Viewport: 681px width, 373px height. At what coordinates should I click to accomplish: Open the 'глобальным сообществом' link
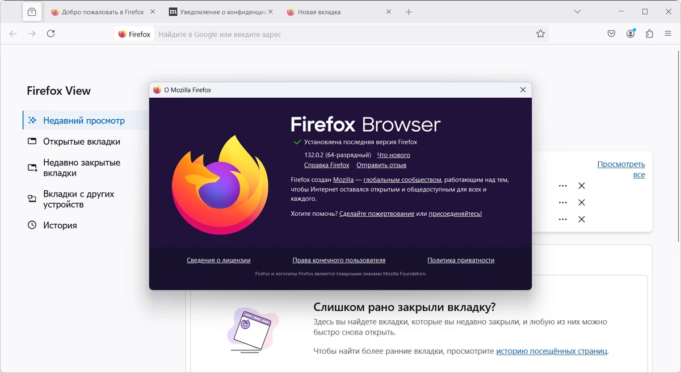click(402, 179)
